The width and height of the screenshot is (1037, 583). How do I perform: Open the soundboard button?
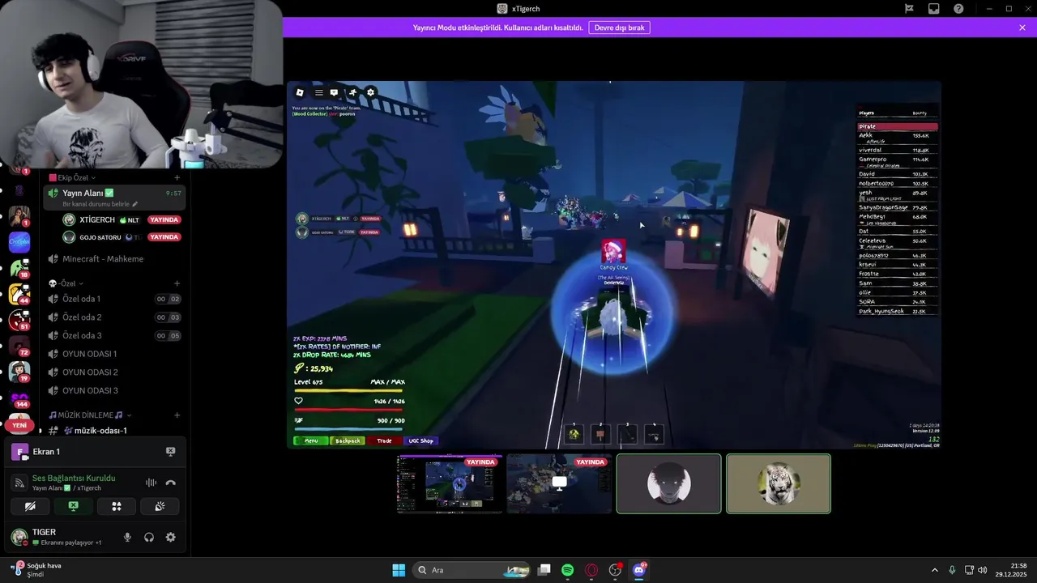160,506
